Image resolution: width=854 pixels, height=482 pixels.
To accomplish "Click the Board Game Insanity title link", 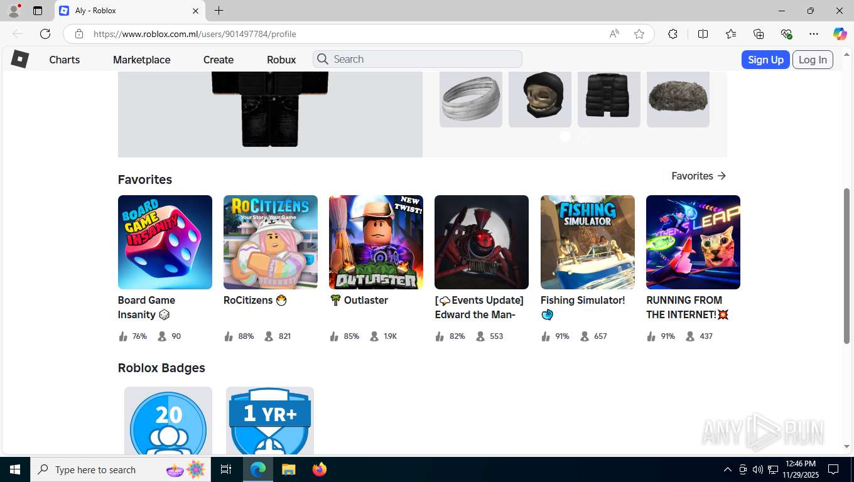I will (x=146, y=308).
